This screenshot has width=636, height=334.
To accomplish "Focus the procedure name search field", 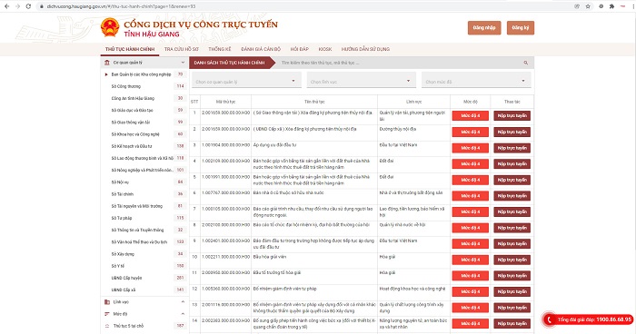I will [x=400, y=63].
